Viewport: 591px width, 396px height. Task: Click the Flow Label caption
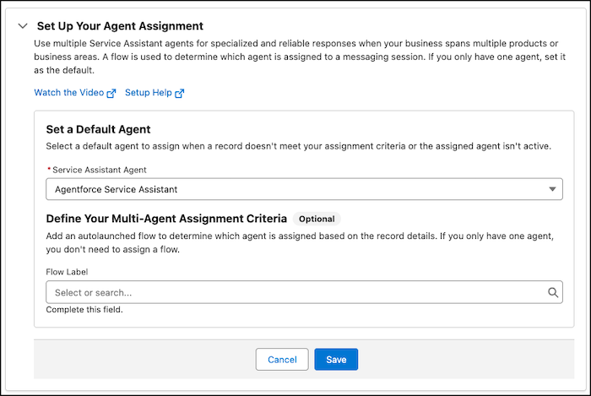click(x=67, y=272)
